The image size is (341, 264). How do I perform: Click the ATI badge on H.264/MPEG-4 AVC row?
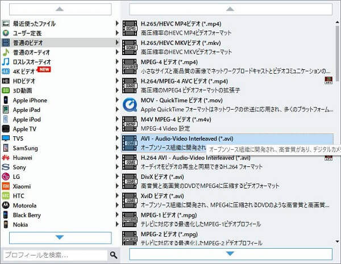pyautogui.click(x=328, y=81)
